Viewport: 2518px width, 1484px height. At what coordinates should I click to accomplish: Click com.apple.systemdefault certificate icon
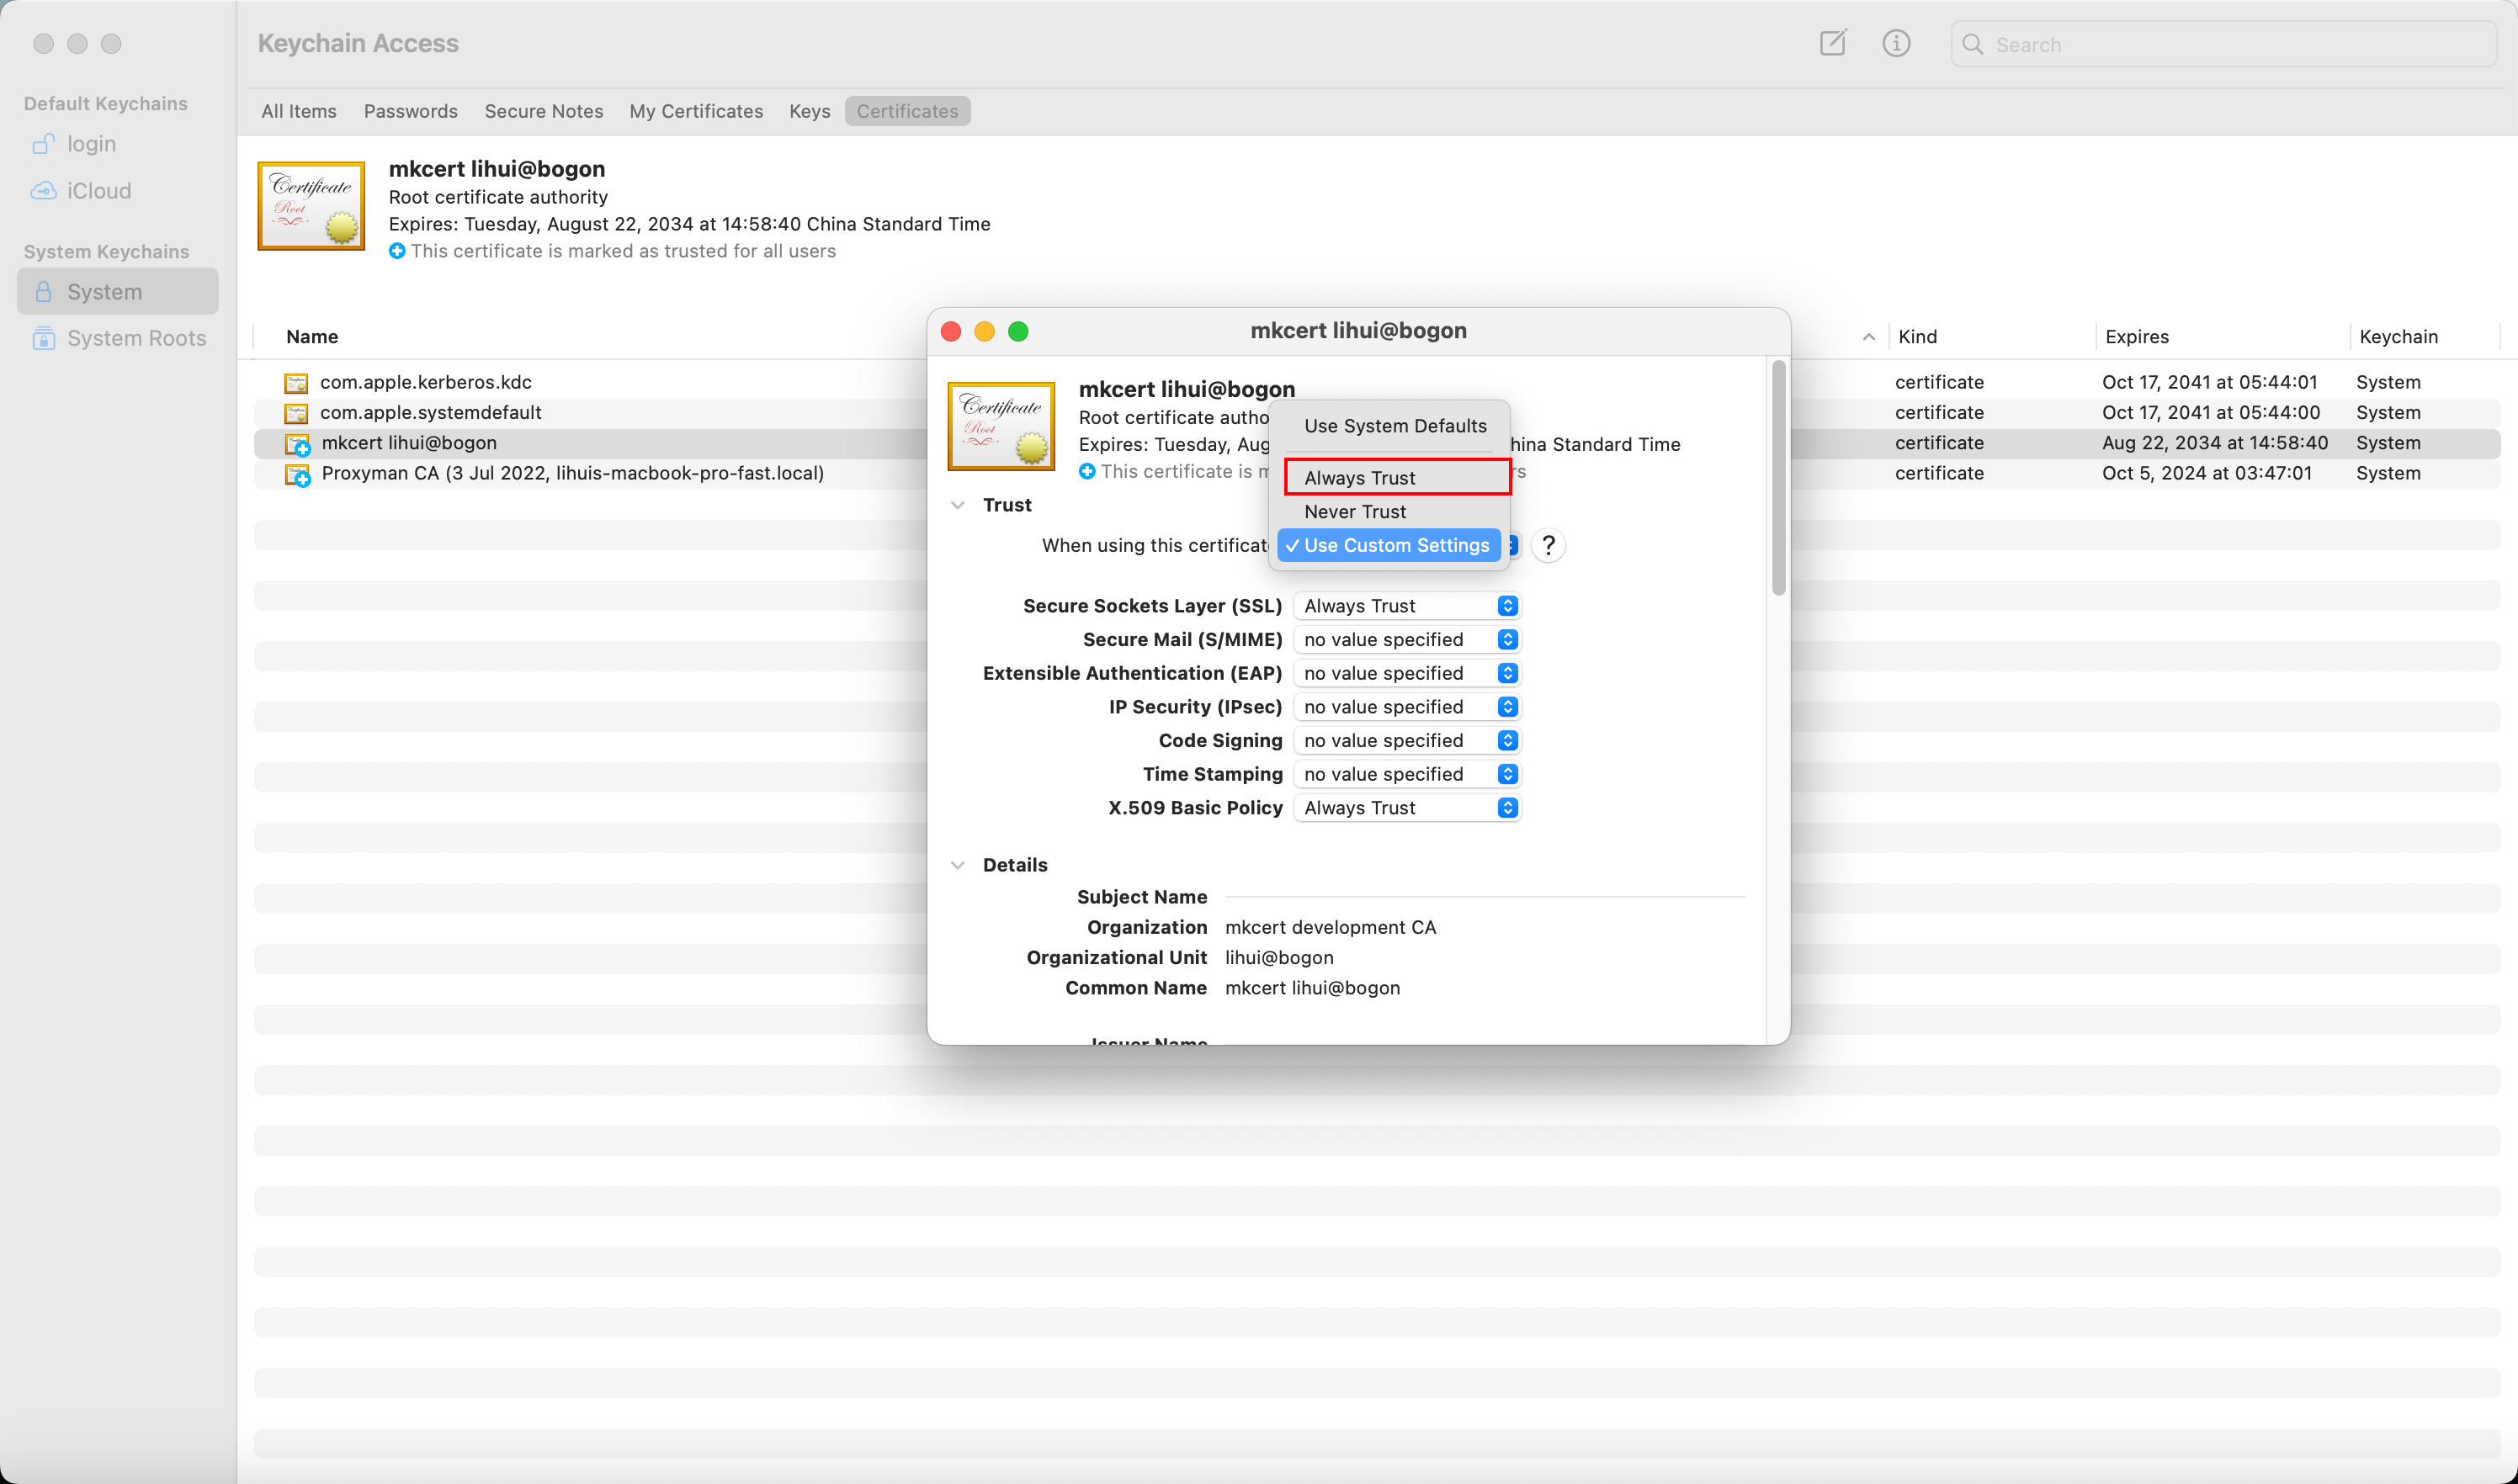(x=296, y=413)
